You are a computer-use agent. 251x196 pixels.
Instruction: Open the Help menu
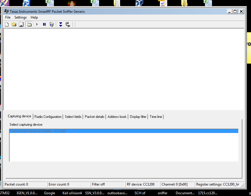tap(34, 17)
